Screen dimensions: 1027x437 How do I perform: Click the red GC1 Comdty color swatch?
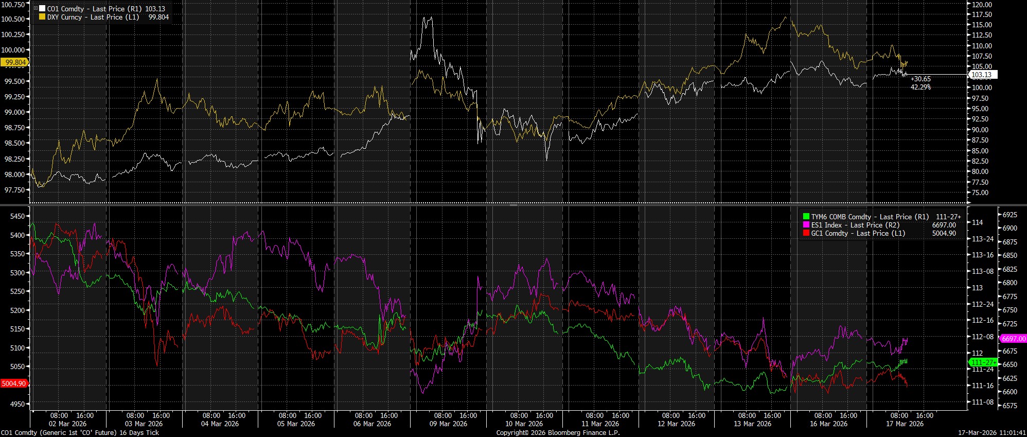tap(806, 233)
